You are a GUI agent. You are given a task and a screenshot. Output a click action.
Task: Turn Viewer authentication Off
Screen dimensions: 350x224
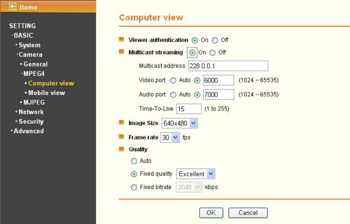(x=215, y=40)
